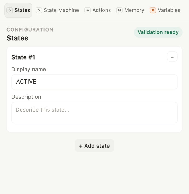The height and width of the screenshot is (194, 189).
Task: Click the CONFIGURATION section label
Action: click(30, 30)
